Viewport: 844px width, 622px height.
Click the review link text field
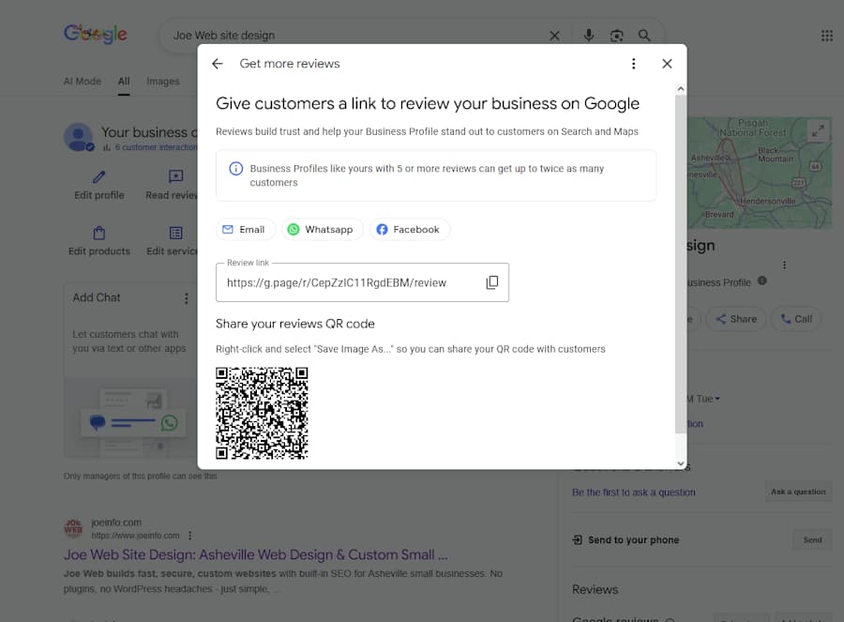coord(347,282)
